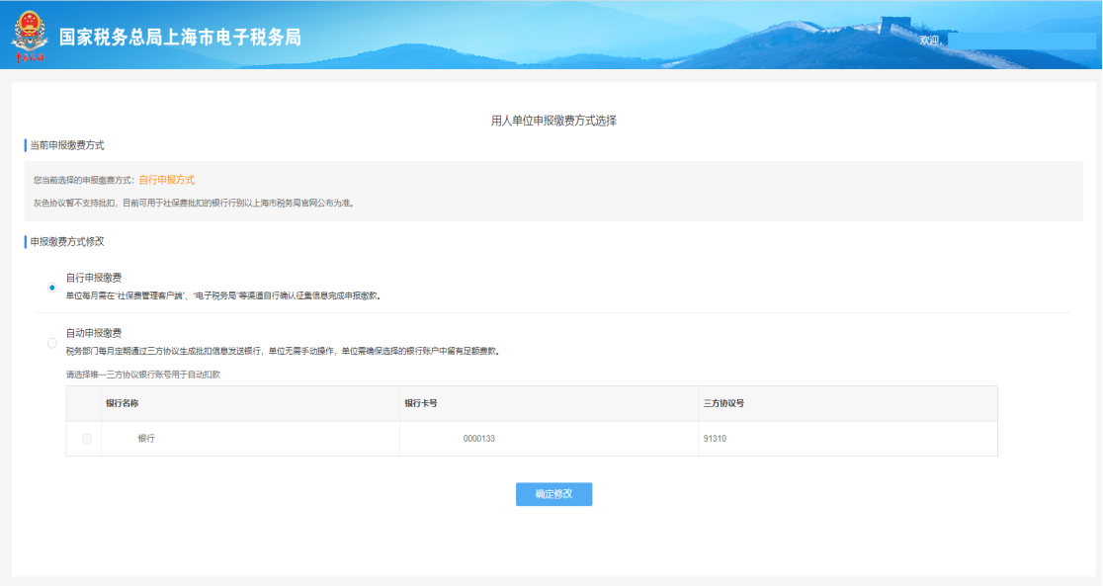Click the 自行申报缴费 option label text
The image size is (1103, 586).
[x=94, y=278]
